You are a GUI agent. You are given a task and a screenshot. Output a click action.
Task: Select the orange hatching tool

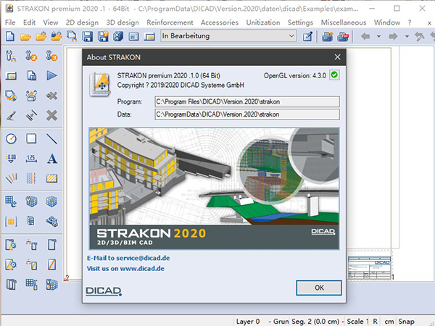(51, 178)
